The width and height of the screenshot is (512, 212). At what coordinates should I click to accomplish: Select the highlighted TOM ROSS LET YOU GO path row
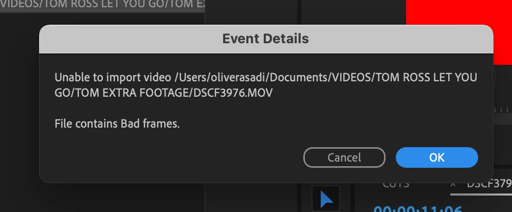tap(102, 6)
